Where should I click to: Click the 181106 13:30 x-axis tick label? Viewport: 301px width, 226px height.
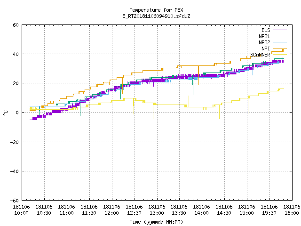tap(179, 210)
